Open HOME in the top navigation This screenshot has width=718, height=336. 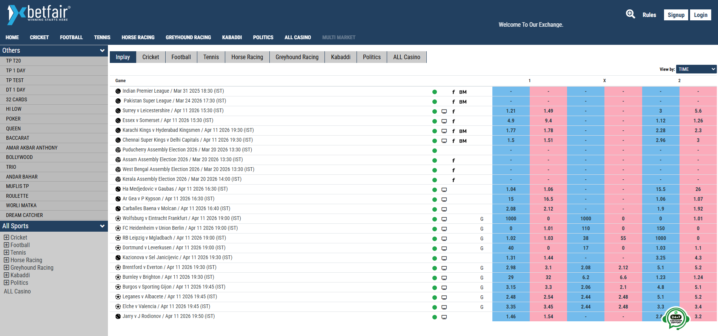coord(12,37)
